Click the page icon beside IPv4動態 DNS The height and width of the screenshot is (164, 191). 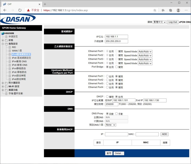(x=10, y=62)
